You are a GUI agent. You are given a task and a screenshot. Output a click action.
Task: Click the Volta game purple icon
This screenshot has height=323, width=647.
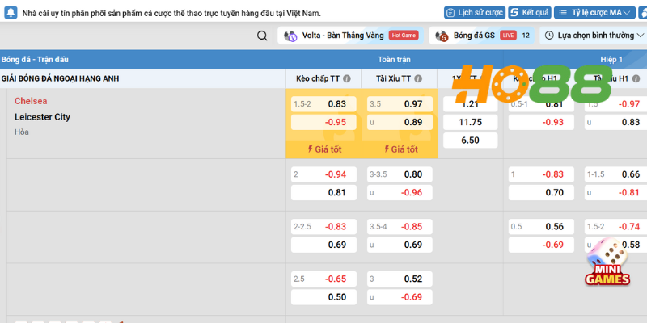[290, 36]
